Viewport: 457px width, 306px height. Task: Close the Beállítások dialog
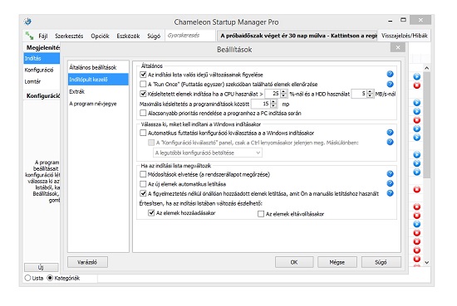(398, 47)
